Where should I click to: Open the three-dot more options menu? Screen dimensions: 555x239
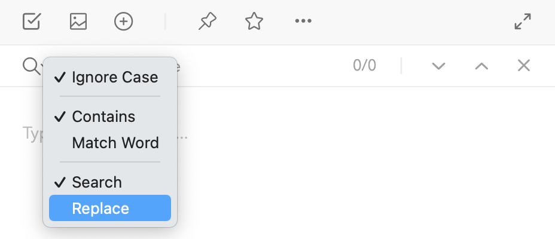303,22
